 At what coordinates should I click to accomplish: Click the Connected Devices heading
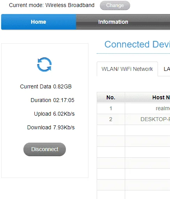coord(137,44)
